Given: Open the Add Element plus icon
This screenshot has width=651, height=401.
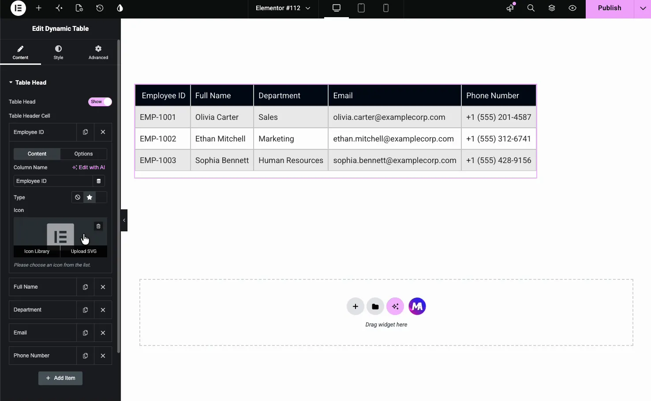Looking at the screenshot, I should tap(39, 8).
